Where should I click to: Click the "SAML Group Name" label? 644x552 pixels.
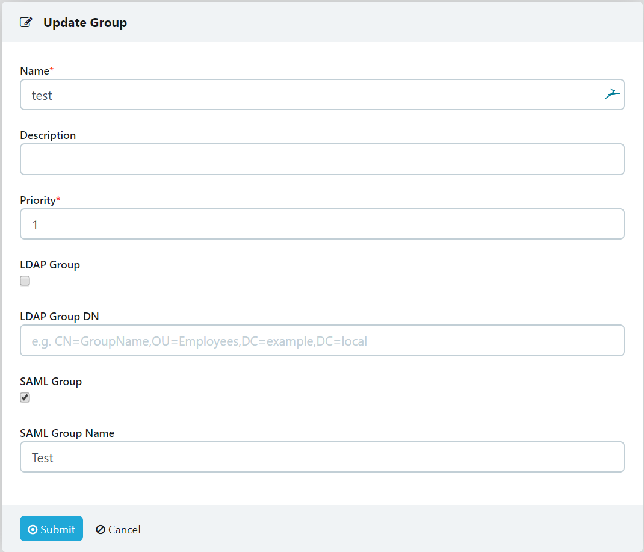pos(67,433)
